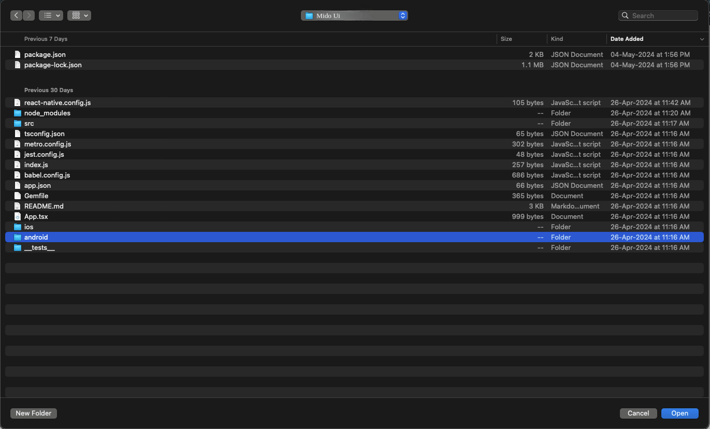Select the src folder icon
This screenshot has height=429, width=710.
click(18, 123)
